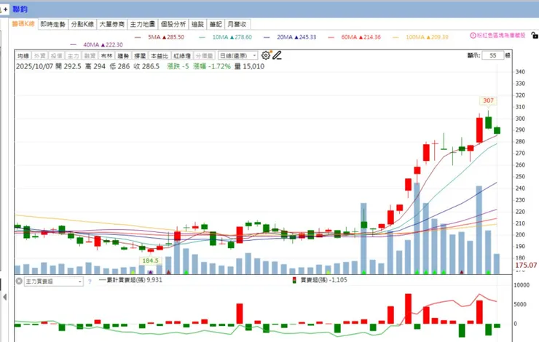Click the 2025/10/07 date text
Viewport: 539px width, 342px height.
(x=34, y=66)
